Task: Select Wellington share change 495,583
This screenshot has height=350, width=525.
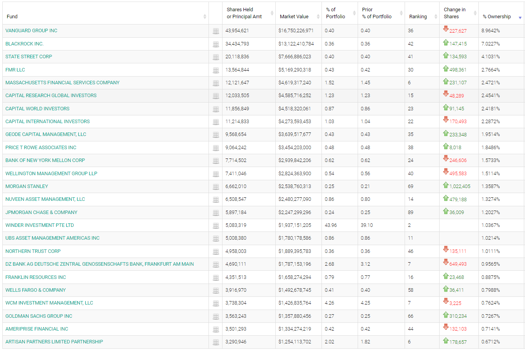Action: (458, 174)
